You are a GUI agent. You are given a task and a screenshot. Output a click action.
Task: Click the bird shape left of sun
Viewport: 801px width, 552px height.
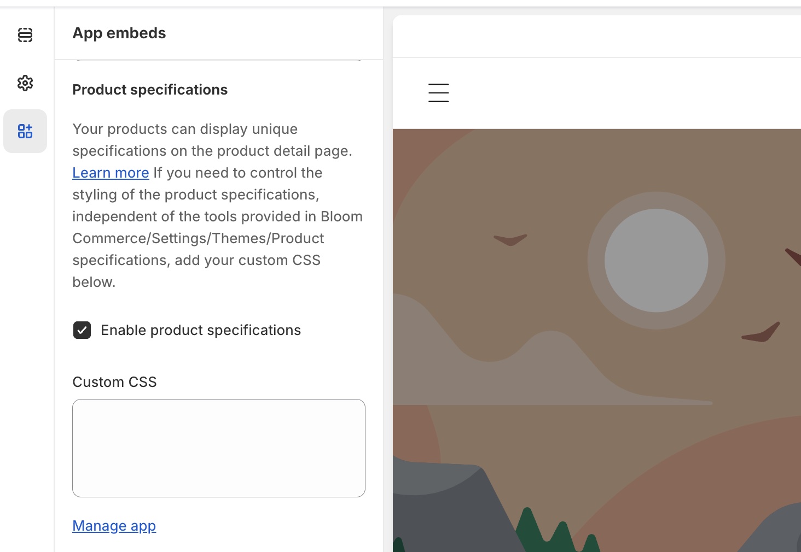(x=510, y=239)
